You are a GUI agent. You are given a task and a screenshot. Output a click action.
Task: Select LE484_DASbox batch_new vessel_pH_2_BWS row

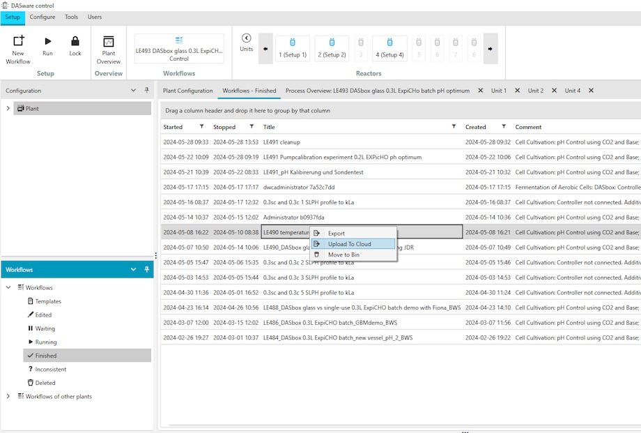point(401,337)
